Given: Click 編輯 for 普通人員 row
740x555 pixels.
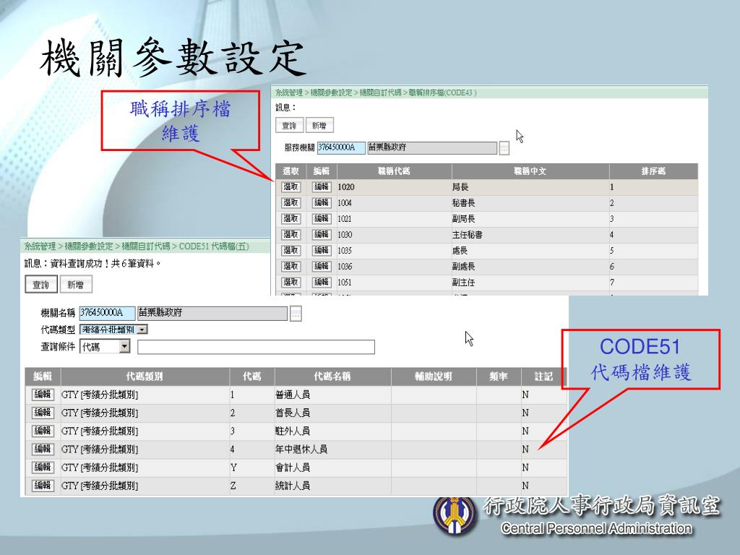Looking at the screenshot, I should tap(43, 395).
